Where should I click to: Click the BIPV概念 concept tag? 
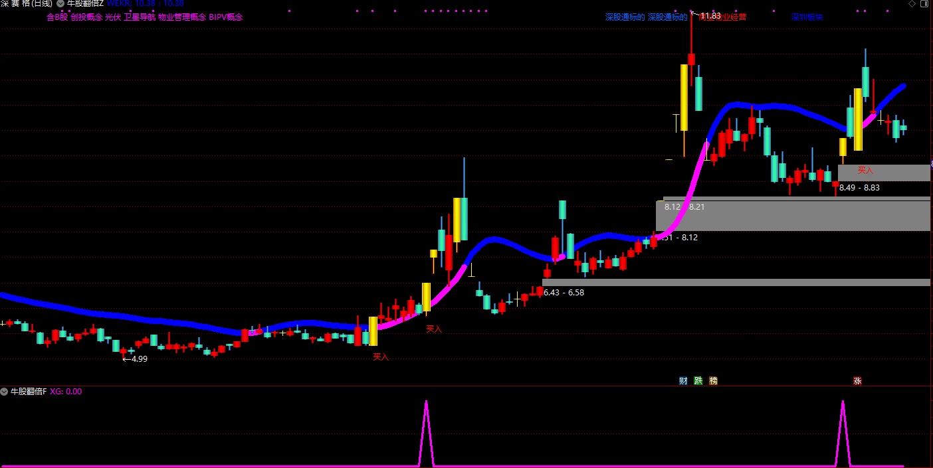226,17
